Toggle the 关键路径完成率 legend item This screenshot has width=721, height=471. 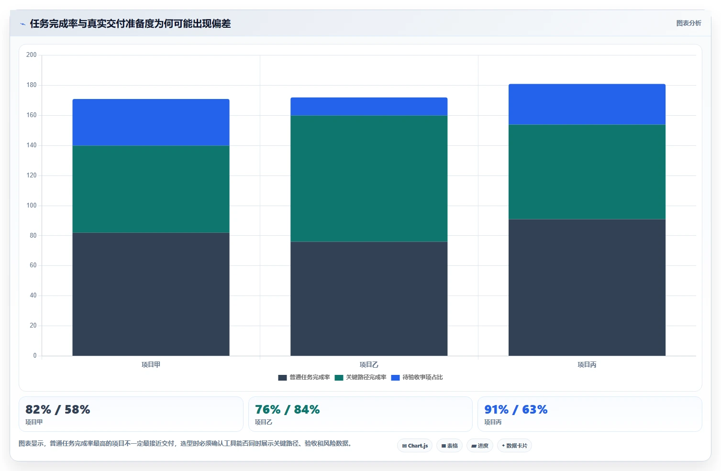click(x=361, y=377)
